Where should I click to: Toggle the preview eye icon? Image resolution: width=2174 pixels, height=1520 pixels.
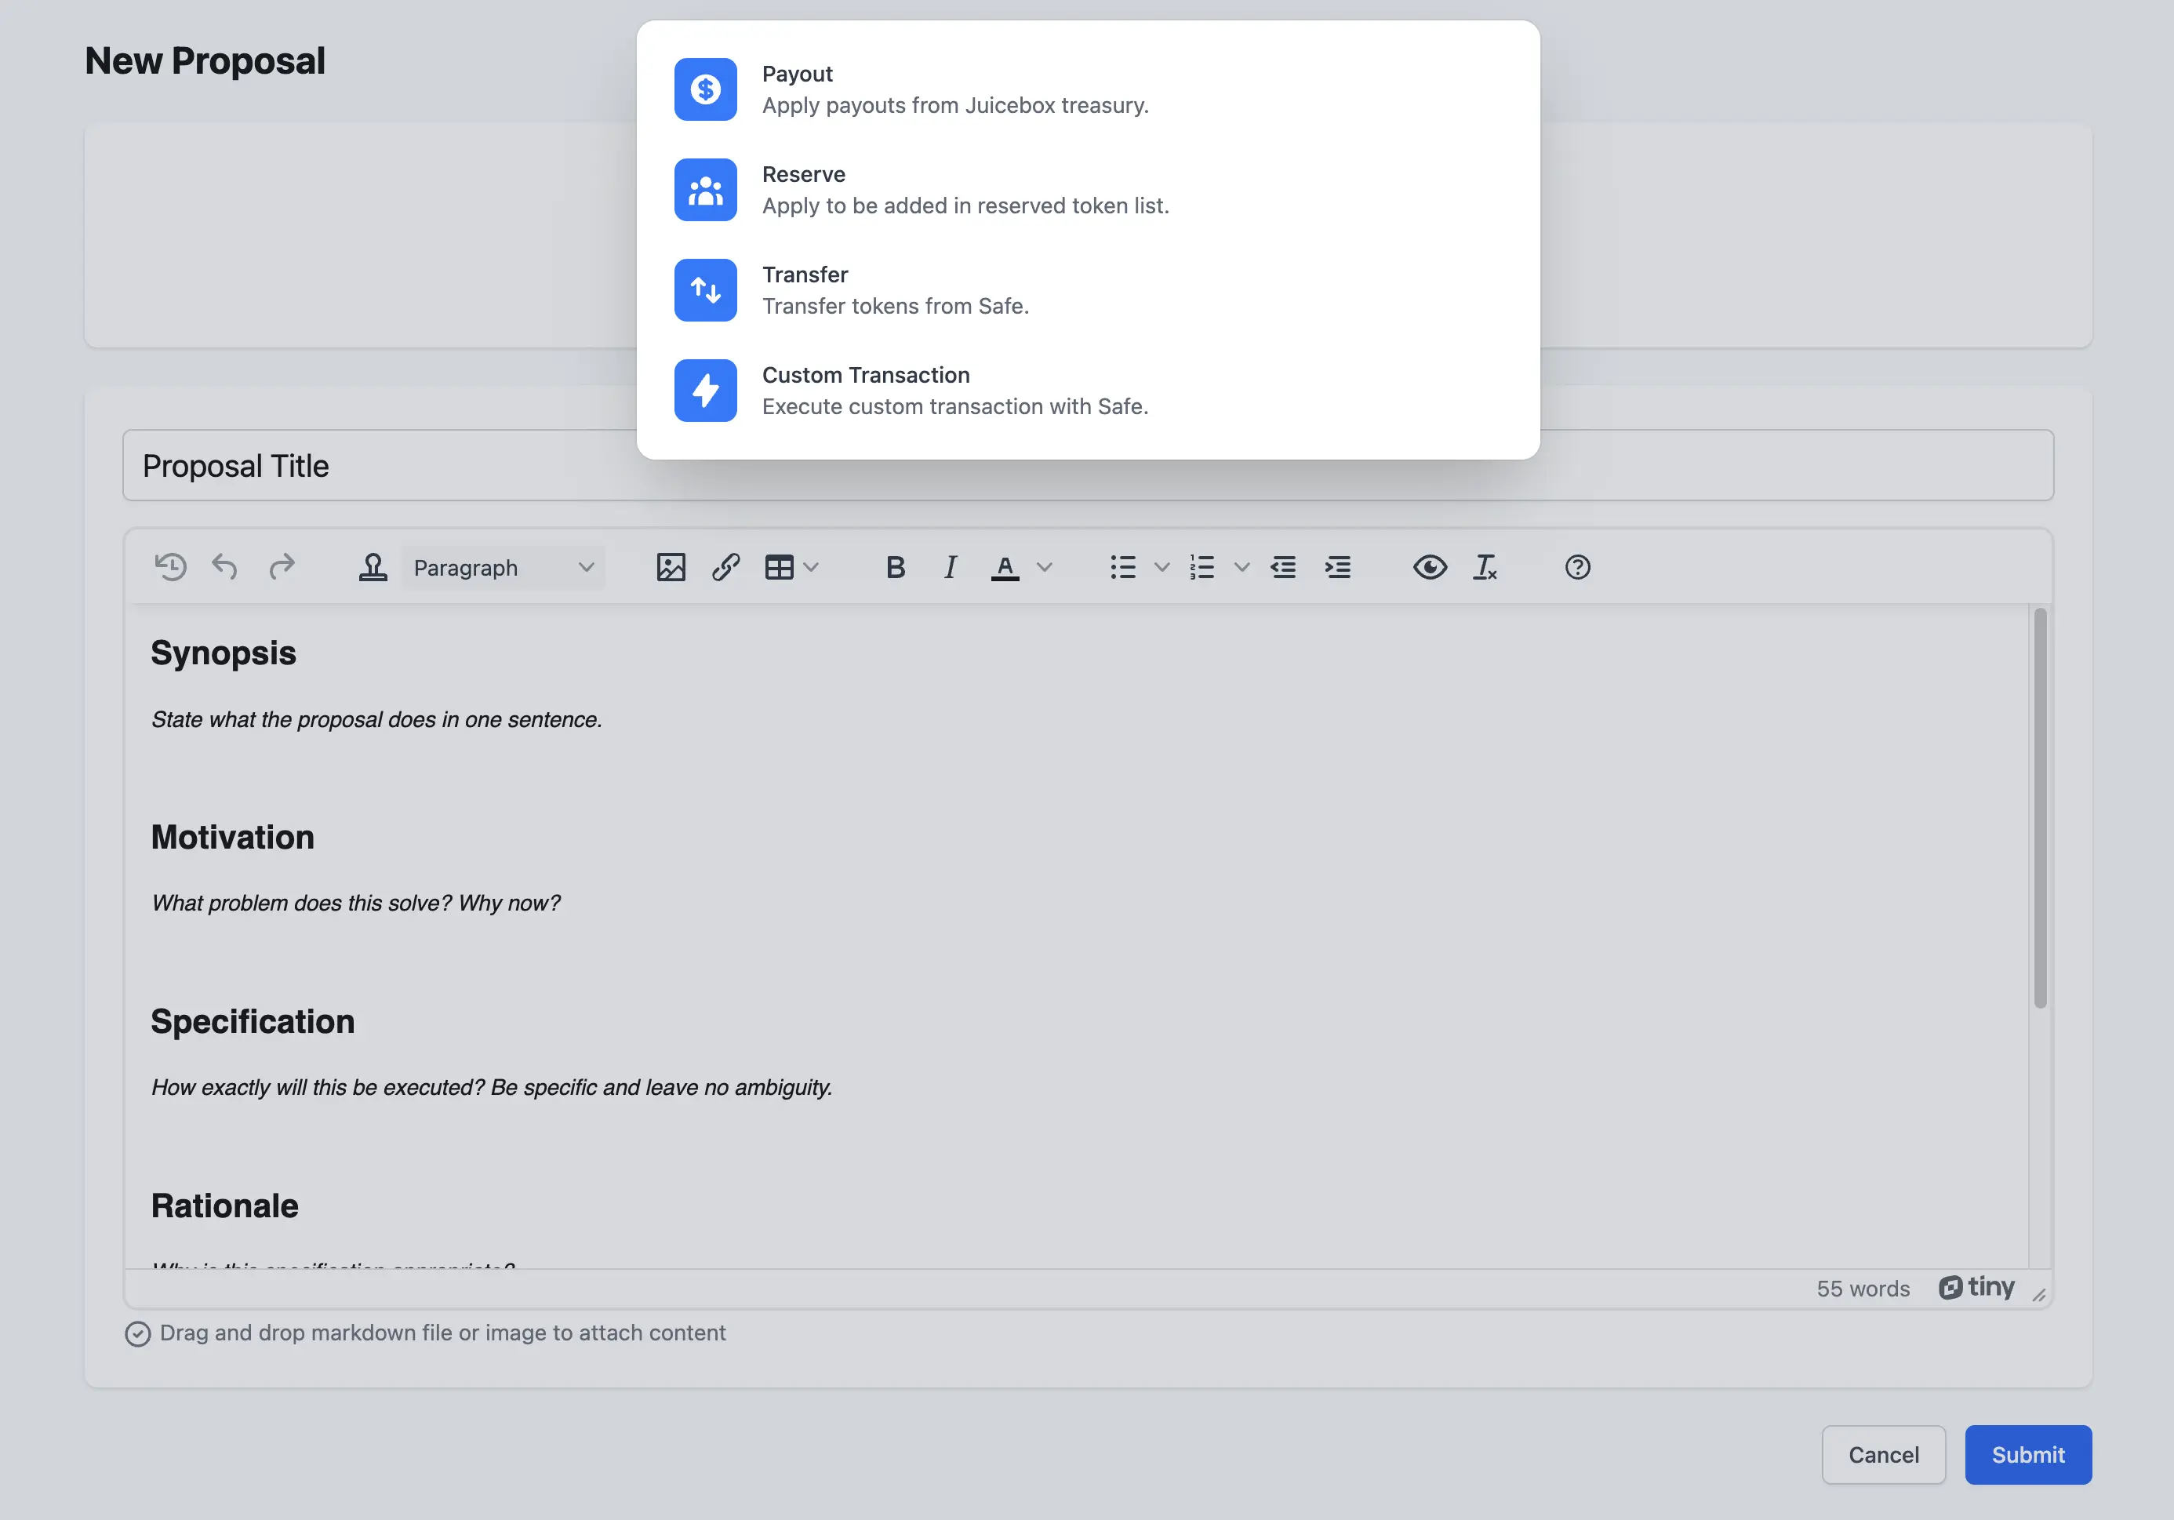[1429, 567]
